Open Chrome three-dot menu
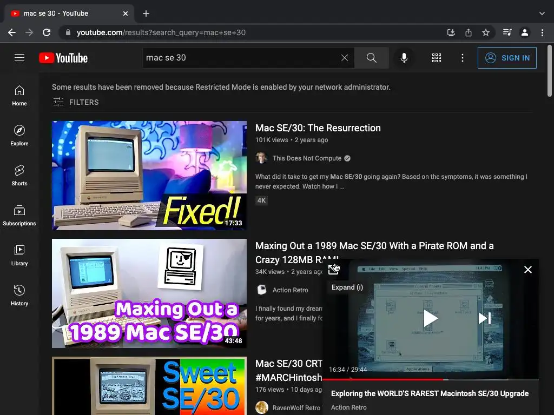 point(542,32)
